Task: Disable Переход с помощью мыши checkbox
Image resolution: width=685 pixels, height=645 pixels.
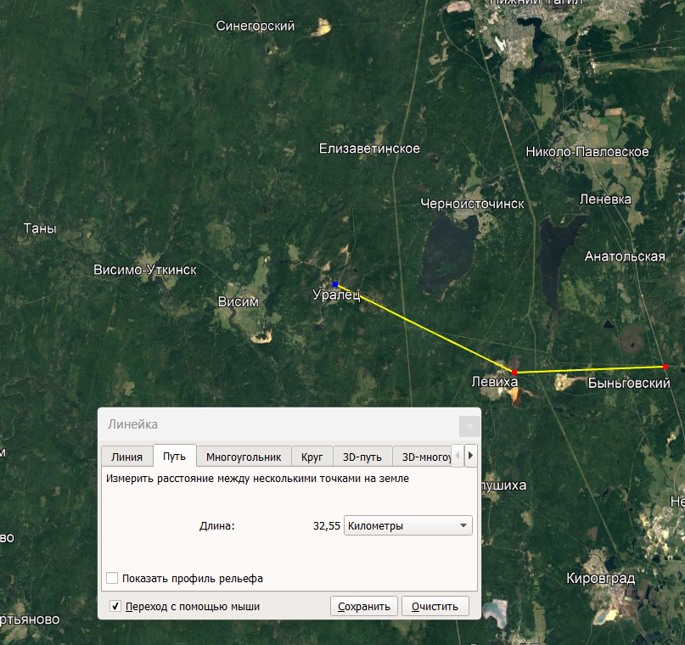Action: click(115, 606)
